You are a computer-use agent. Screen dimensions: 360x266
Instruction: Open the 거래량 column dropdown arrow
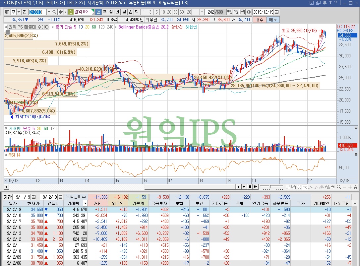[85, 203]
